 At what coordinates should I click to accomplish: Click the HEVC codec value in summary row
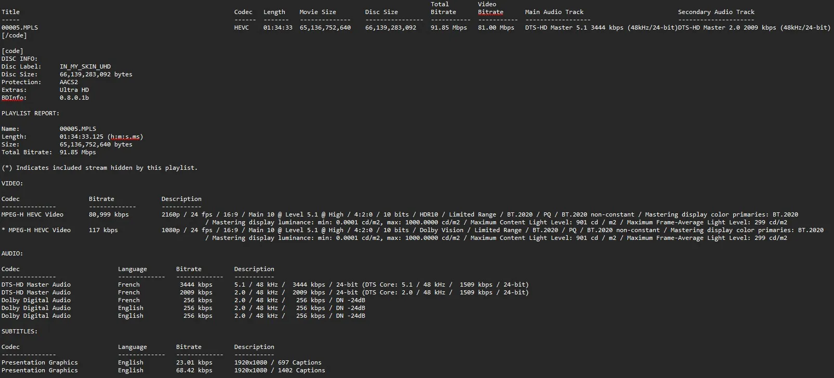pyautogui.click(x=241, y=28)
